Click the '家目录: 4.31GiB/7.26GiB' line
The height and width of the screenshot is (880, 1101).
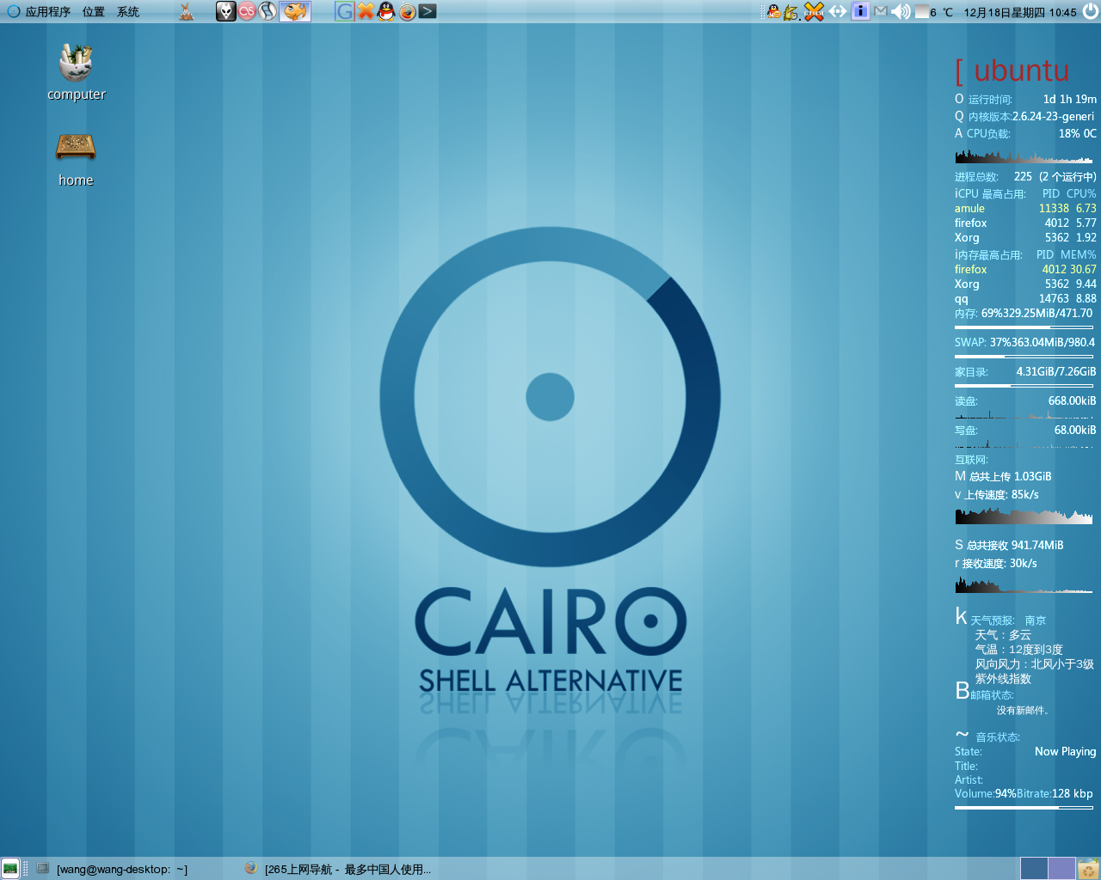[x=1025, y=372]
